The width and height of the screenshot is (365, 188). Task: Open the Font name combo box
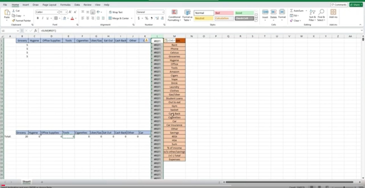coord(47,12)
